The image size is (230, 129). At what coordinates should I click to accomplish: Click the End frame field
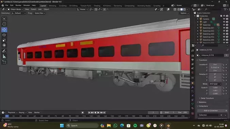point(183,113)
